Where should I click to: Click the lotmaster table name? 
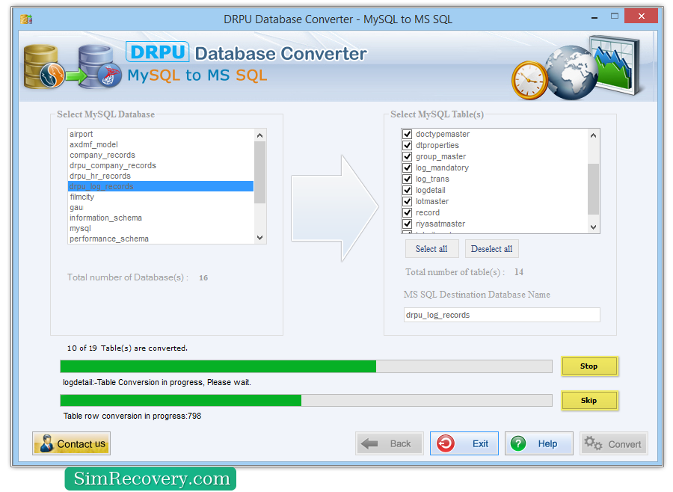[x=432, y=201]
